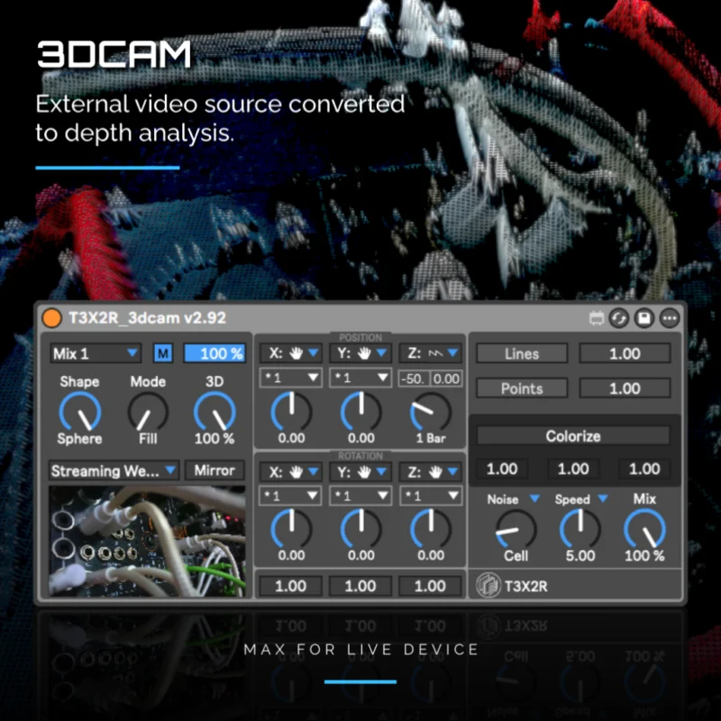
Task: Click the -50. range field for Position Z
Action: (x=415, y=379)
